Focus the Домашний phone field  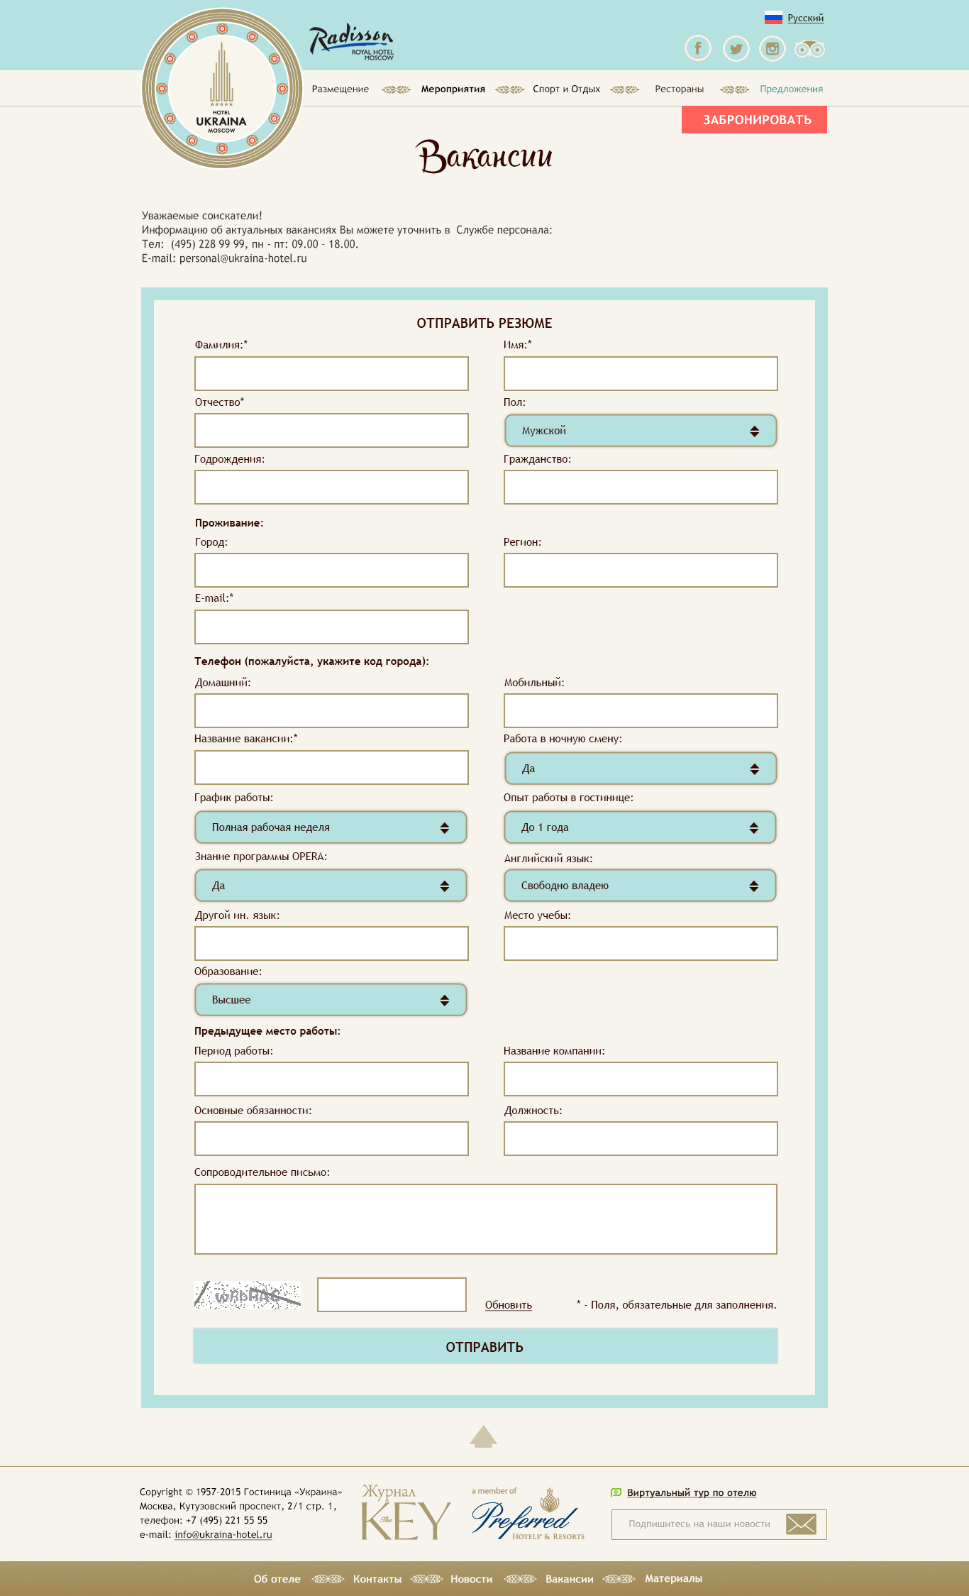331,710
